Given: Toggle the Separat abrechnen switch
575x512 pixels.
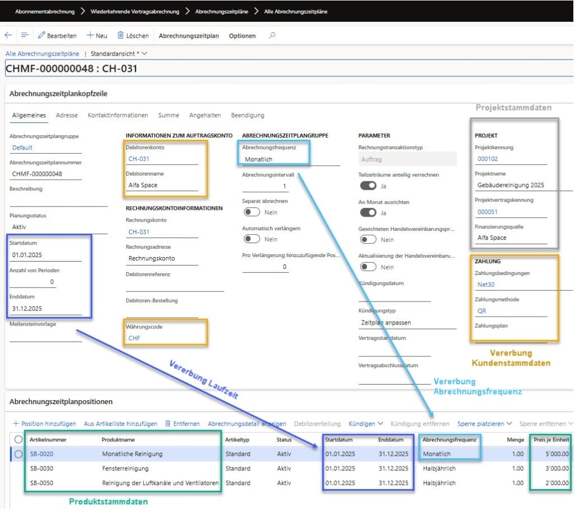Looking at the screenshot, I should [x=251, y=212].
